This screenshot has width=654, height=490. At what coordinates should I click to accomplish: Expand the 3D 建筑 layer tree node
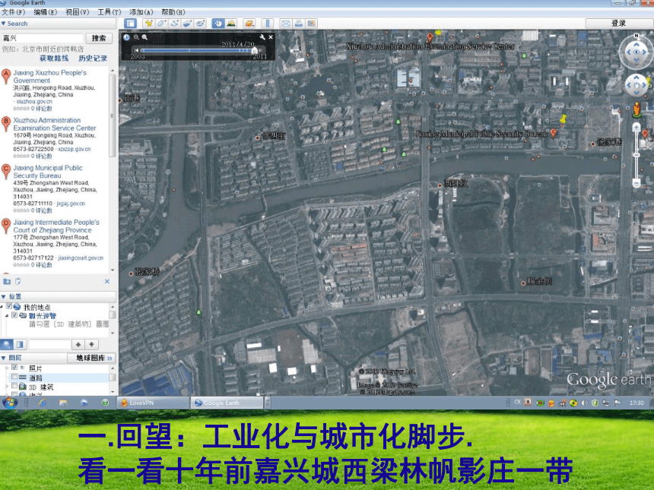click(7, 387)
